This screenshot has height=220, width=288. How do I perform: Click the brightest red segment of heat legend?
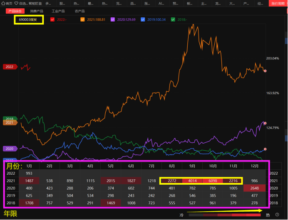click(253, 215)
